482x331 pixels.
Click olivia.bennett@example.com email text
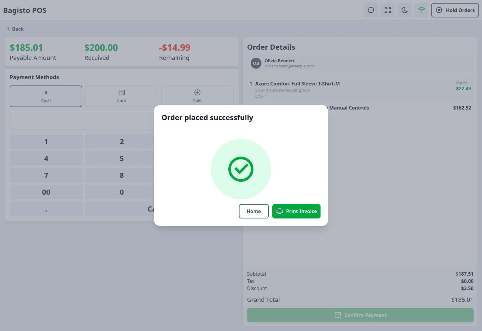pos(289,66)
